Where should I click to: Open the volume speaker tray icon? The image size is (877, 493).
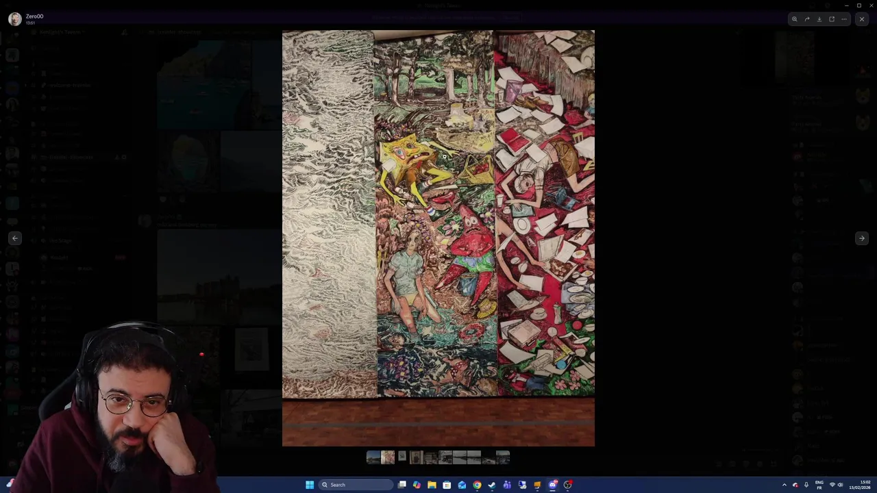pos(841,485)
